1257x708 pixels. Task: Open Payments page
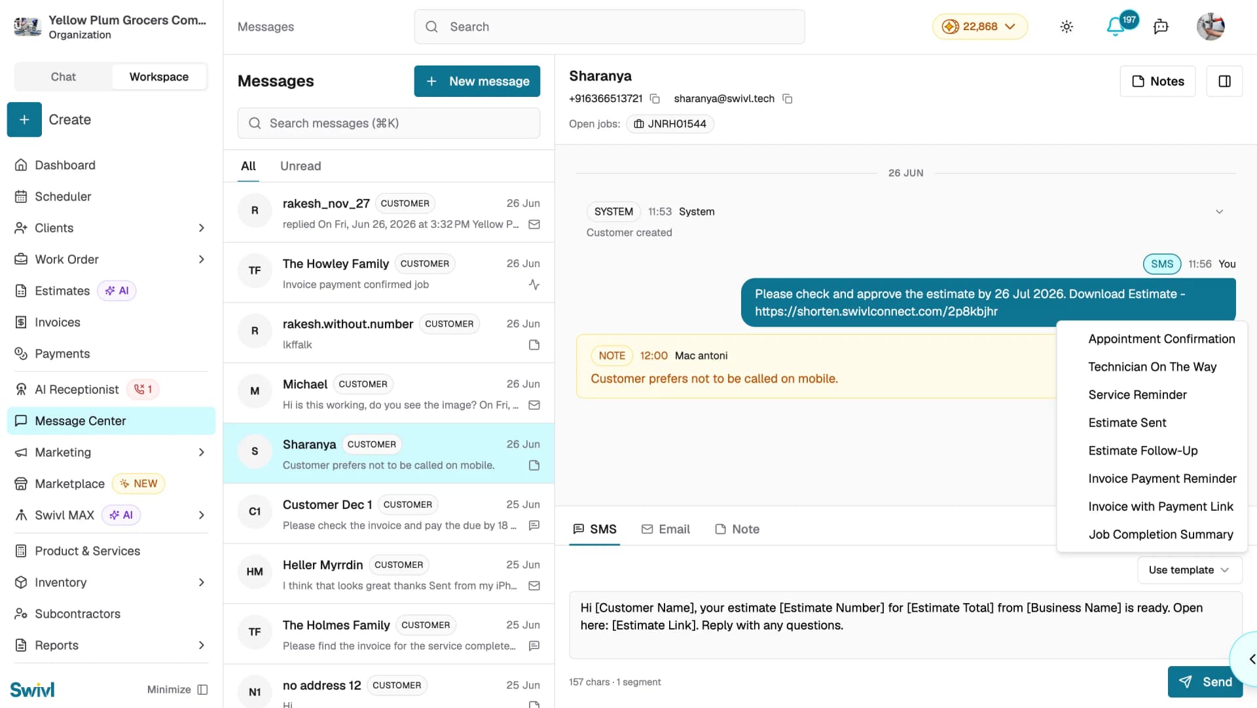click(x=111, y=354)
